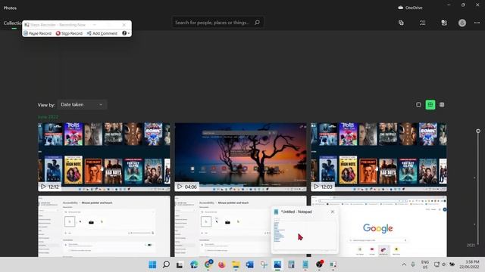Switch to small thumbnail grid view
485x272 pixels.
coord(442,104)
